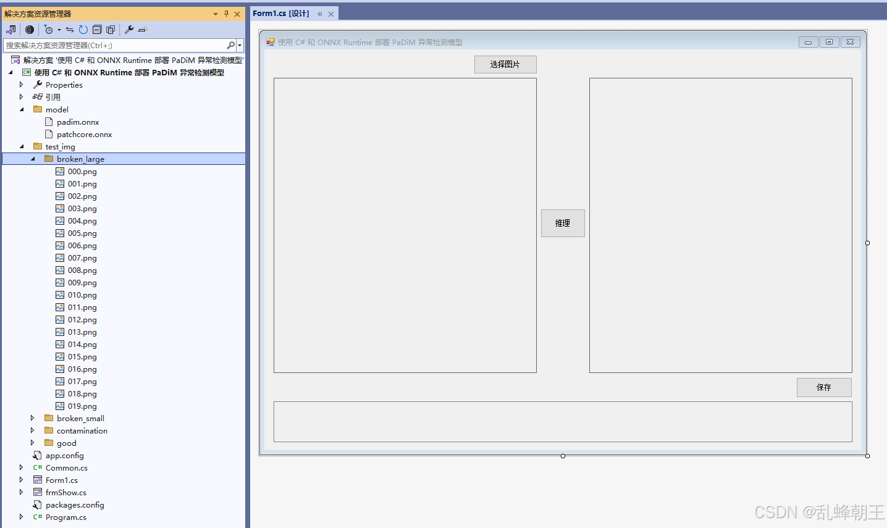Click the model folder icon
This screenshot has height=528, width=887.
[38, 109]
